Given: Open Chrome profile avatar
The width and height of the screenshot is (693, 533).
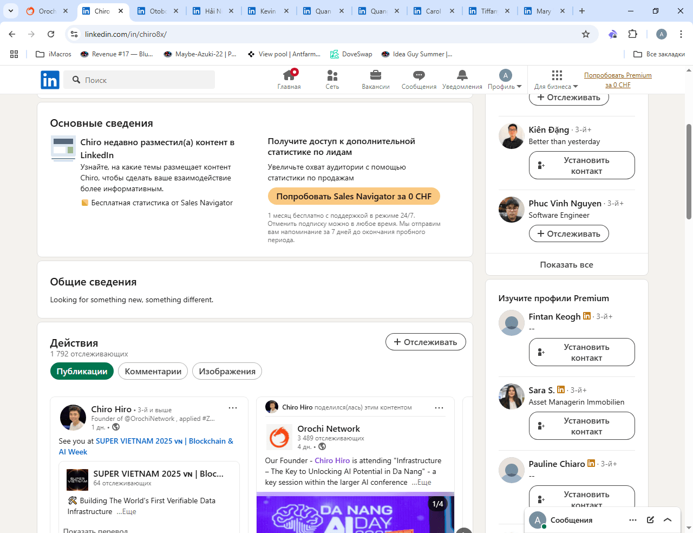Looking at the screenshot, I should 662,34.
